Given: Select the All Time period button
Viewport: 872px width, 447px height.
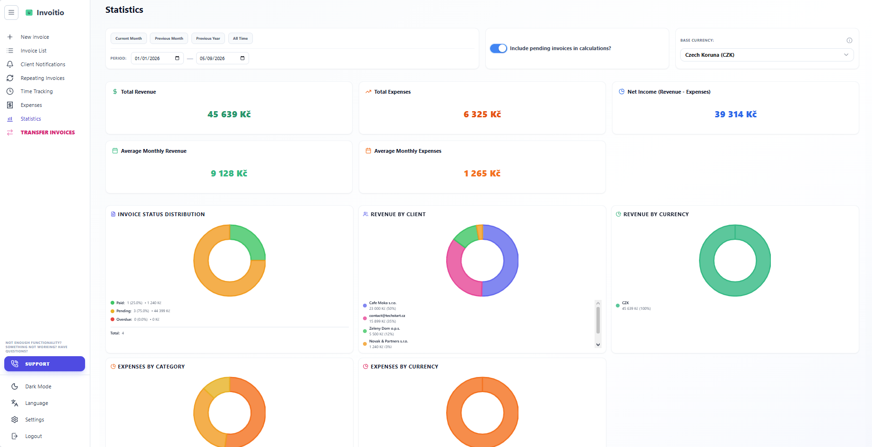Looking at the screenshot, I should point(240,38).
